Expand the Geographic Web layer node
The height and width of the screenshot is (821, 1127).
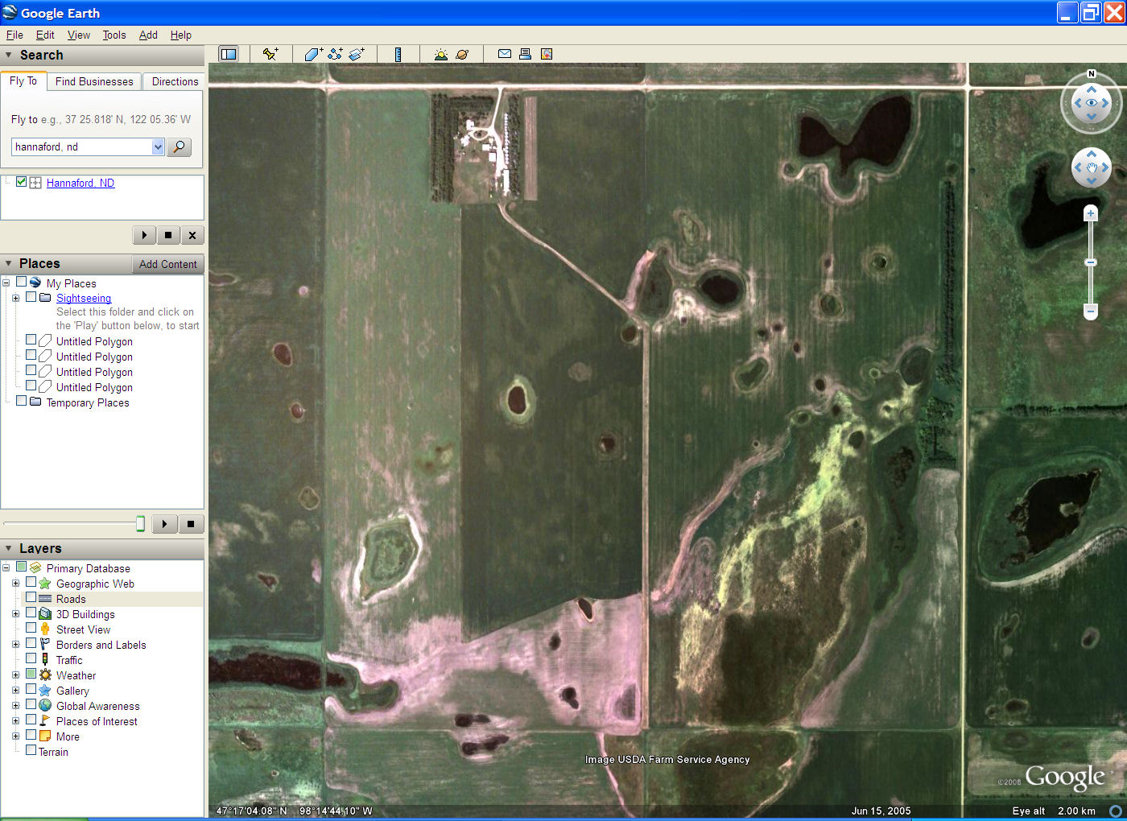[x=15, y=584]
